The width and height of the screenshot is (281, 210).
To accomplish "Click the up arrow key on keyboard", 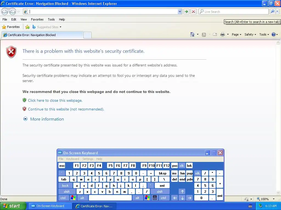I will 182,192.
